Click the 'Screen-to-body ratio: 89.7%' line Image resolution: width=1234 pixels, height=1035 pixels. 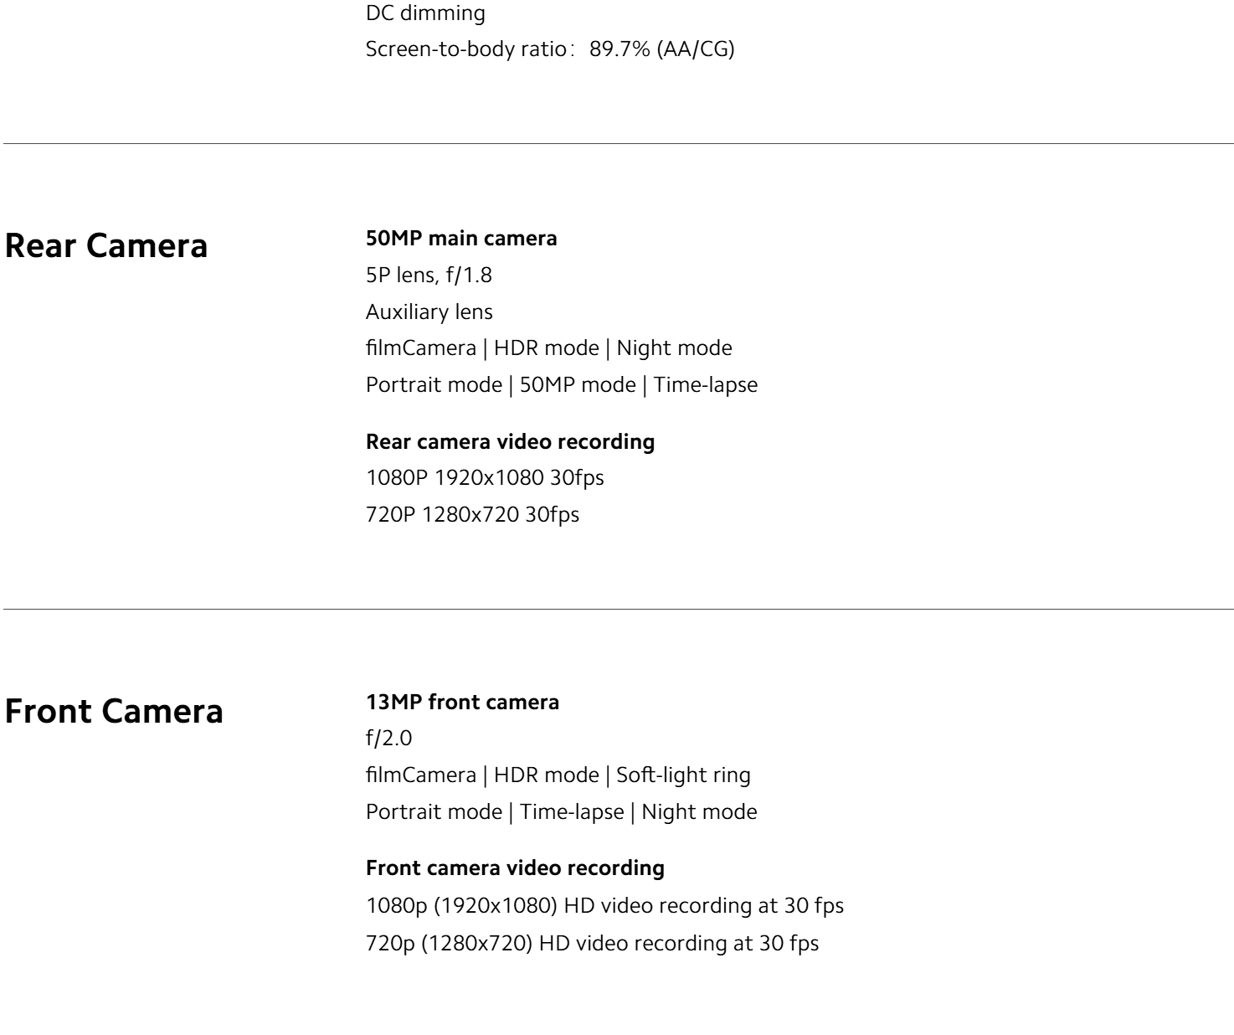pos(550,50)
